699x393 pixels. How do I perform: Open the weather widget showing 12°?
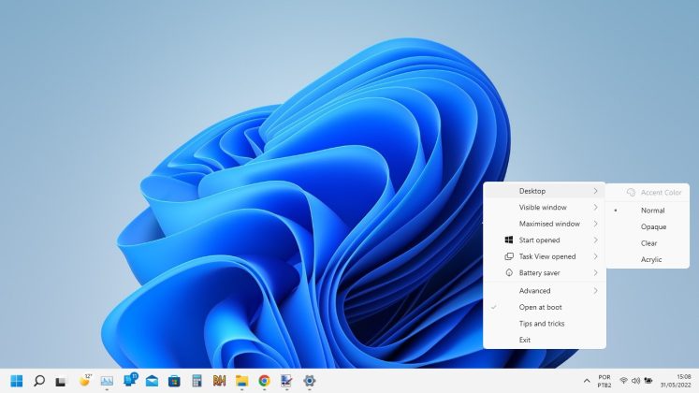(84, 381)
